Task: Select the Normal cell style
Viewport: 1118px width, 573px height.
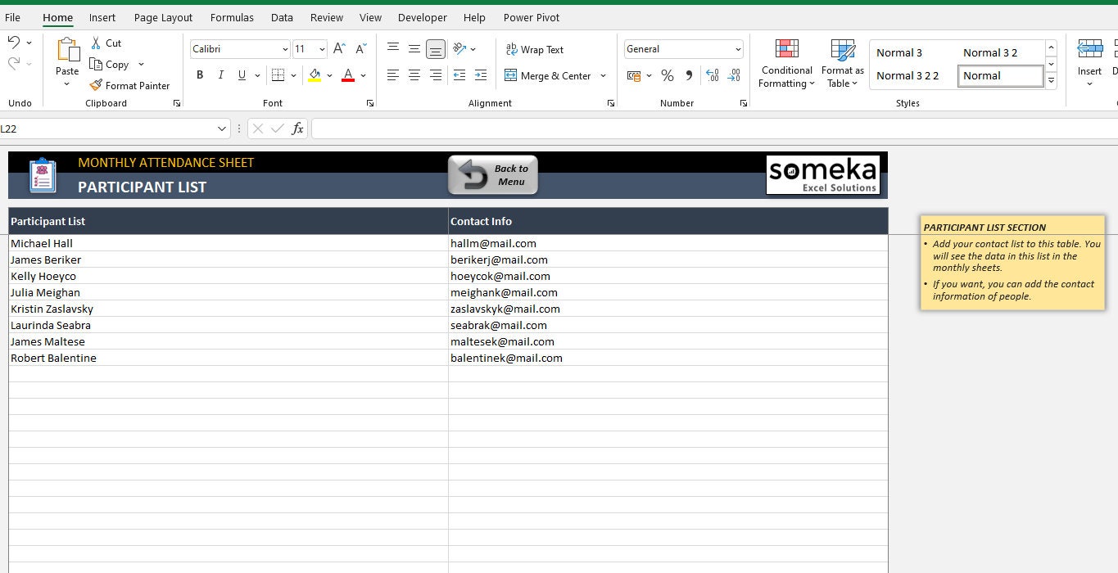Action: click(x=1001, y=75)
